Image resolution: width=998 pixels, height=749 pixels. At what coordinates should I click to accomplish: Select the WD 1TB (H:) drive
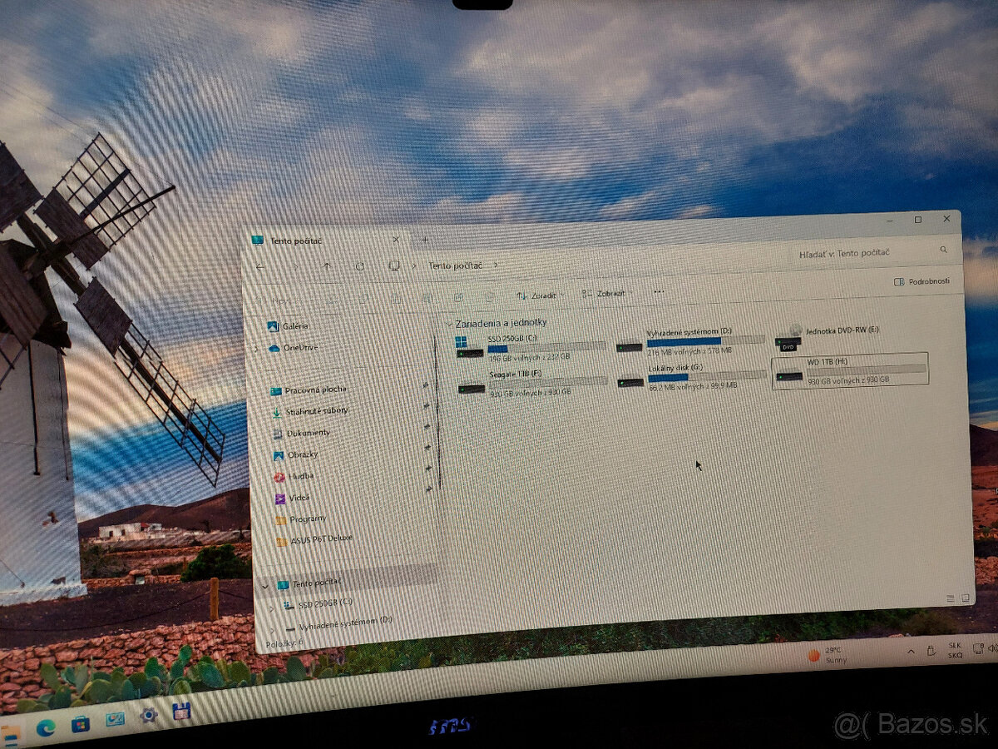pyautogui.click(x=849, y=370)
